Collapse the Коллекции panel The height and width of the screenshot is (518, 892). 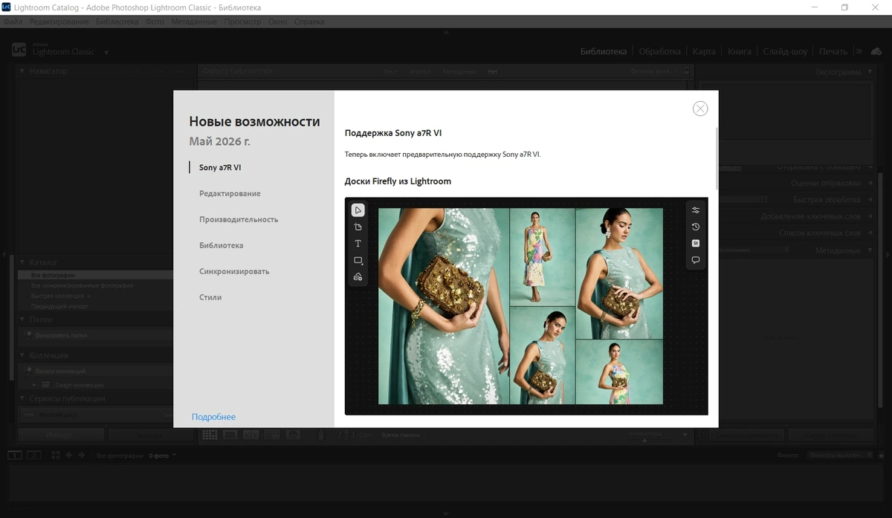coord(22,355)
